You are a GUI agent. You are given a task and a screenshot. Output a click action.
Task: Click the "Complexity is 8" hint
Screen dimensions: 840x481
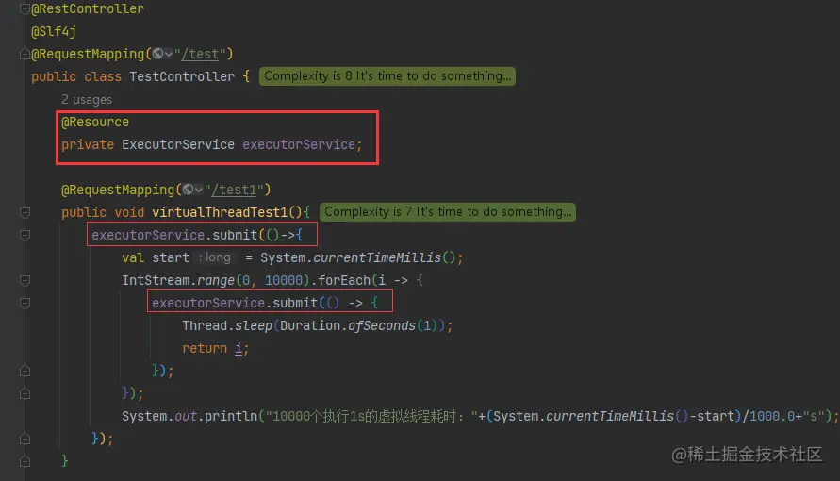click(x=387, y=76)
